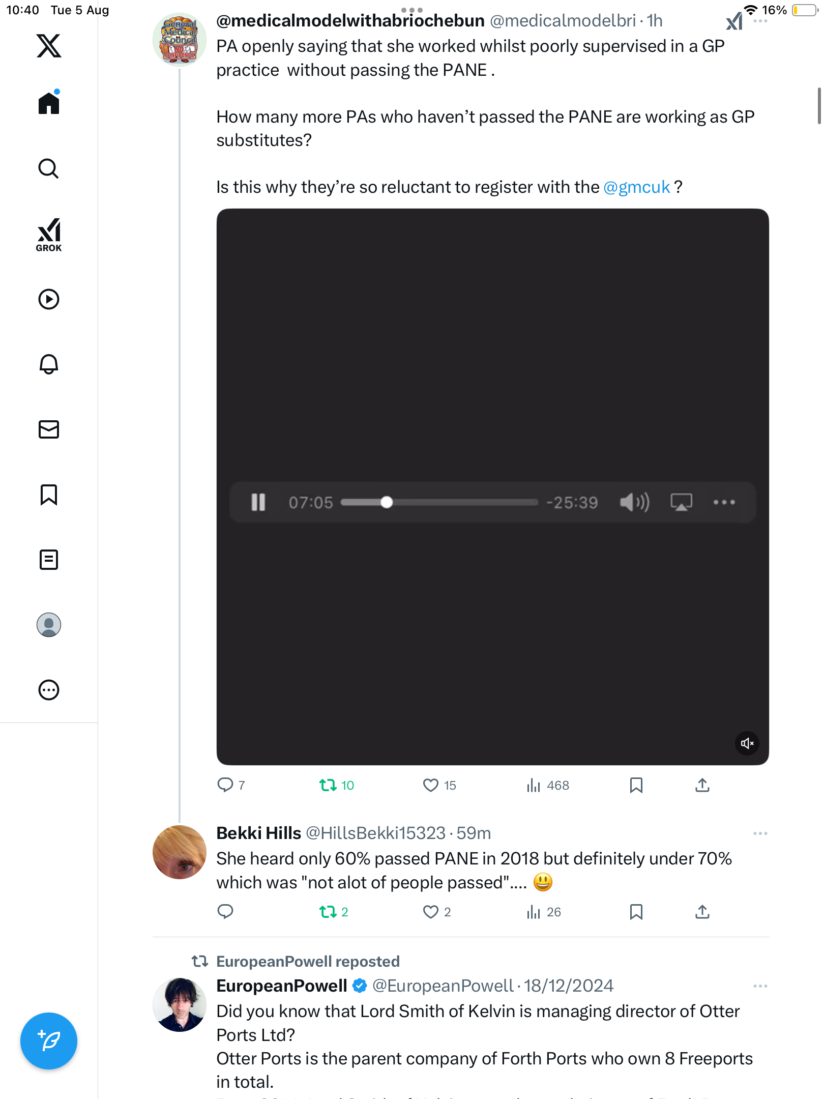Unmute video using corner speaker icon

747,743
